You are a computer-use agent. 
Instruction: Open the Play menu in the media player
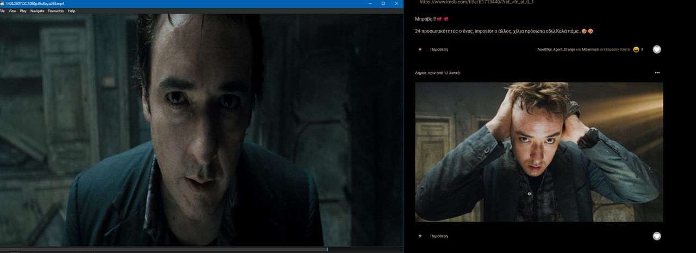pyautogui.click(x=23, y=11)
